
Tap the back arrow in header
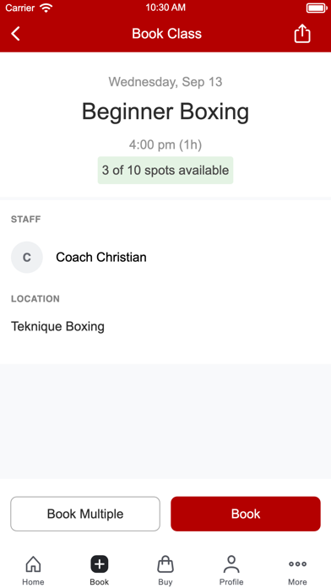click(x=15, y=34)
